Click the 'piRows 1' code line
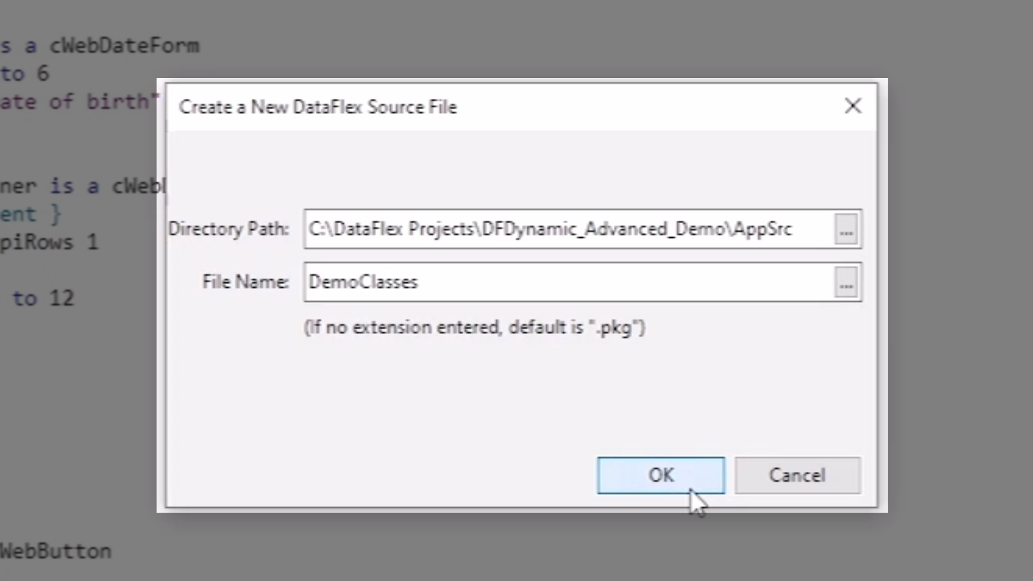This screenshot has height=581, width=1033. point(49,242)
